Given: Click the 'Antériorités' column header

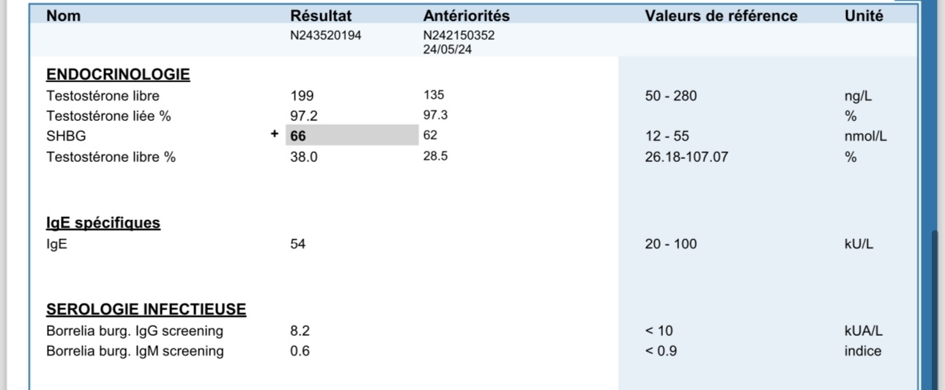Looking at the screenshot, I should point(466,15).
